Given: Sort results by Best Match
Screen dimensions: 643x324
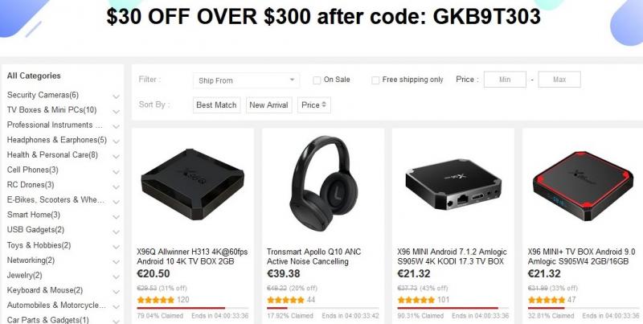Looking at the screenshot, I should [x=216, y=105].
